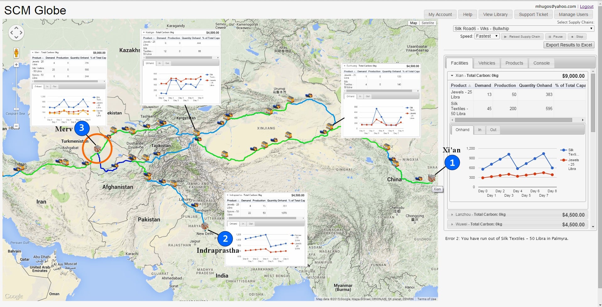Stop the simulation
Viewport: 602px width, 307px height.
[x=577, y=37]
